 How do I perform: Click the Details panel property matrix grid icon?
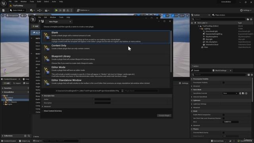(248, 75)
